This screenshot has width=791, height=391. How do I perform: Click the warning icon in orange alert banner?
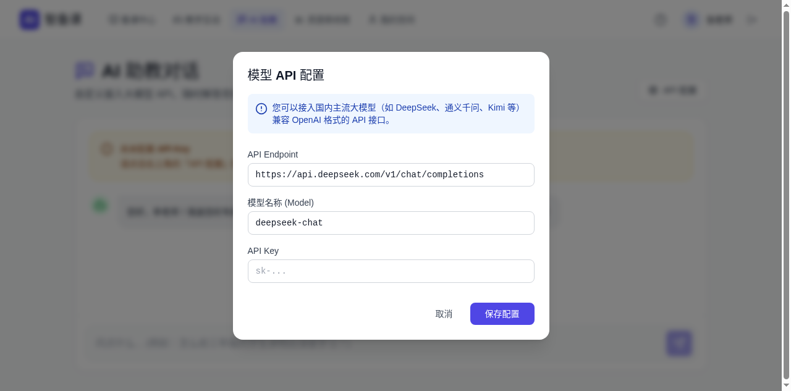[x=107, y=149]
